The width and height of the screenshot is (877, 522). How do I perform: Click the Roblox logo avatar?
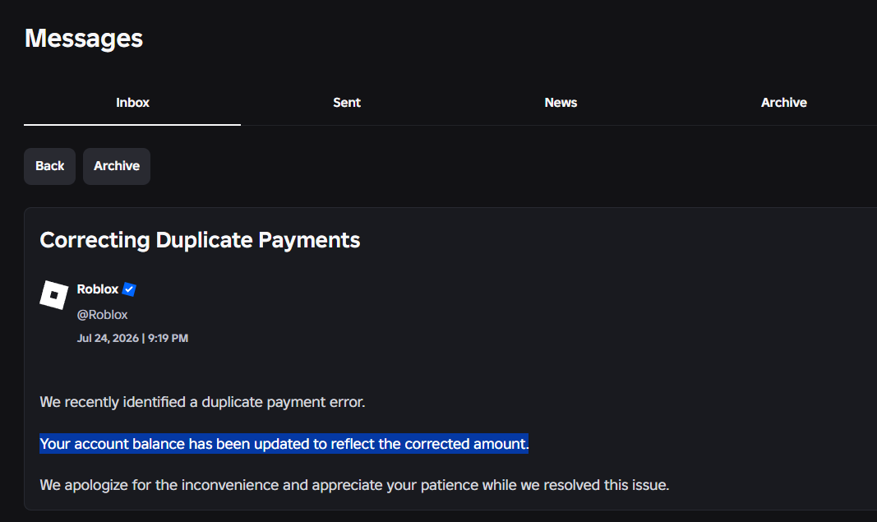pyautogui.click(x=54, y=295)
